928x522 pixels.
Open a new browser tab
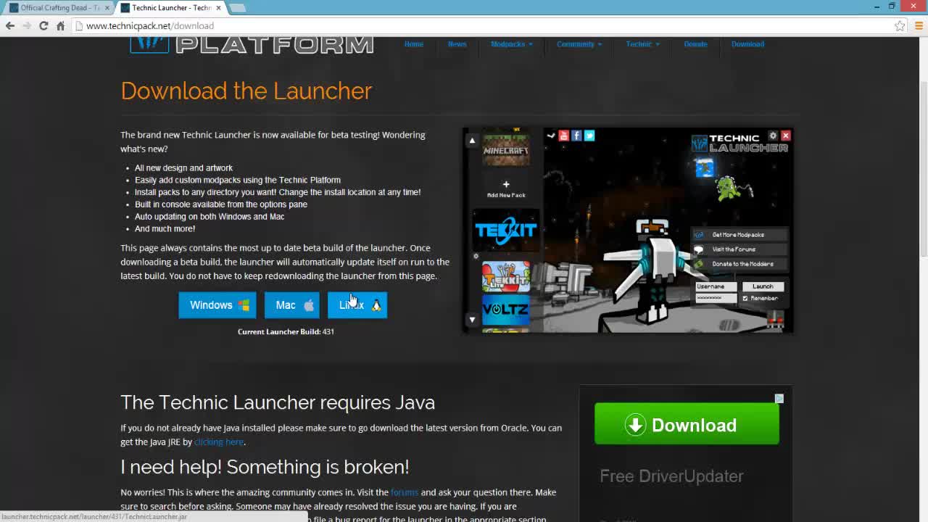[x=237, y=7]
